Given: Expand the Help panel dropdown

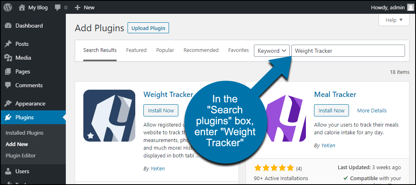Looking at the screenshot, I should pos(394,20).
